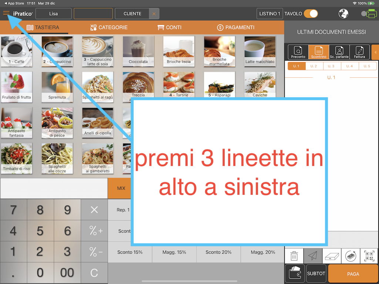379x284 pixels.
Task: Tap the money refund icon
Action: (x=351, y=256)
